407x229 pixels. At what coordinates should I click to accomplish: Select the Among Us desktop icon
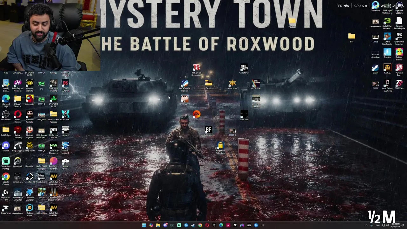pos(30,100)
